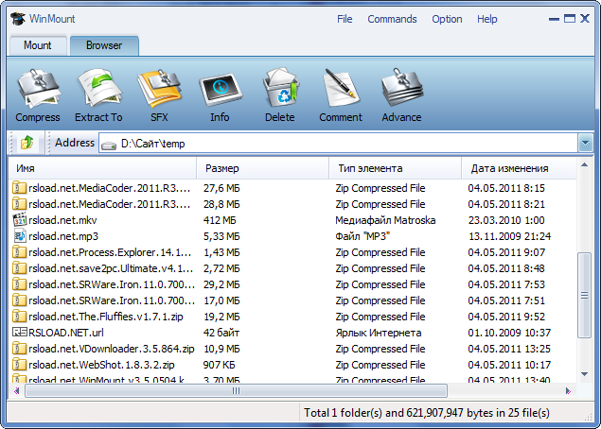Click the vertical scrollbar up arrow
This screenshot has width=601, height=429.
tap(585, 165)
